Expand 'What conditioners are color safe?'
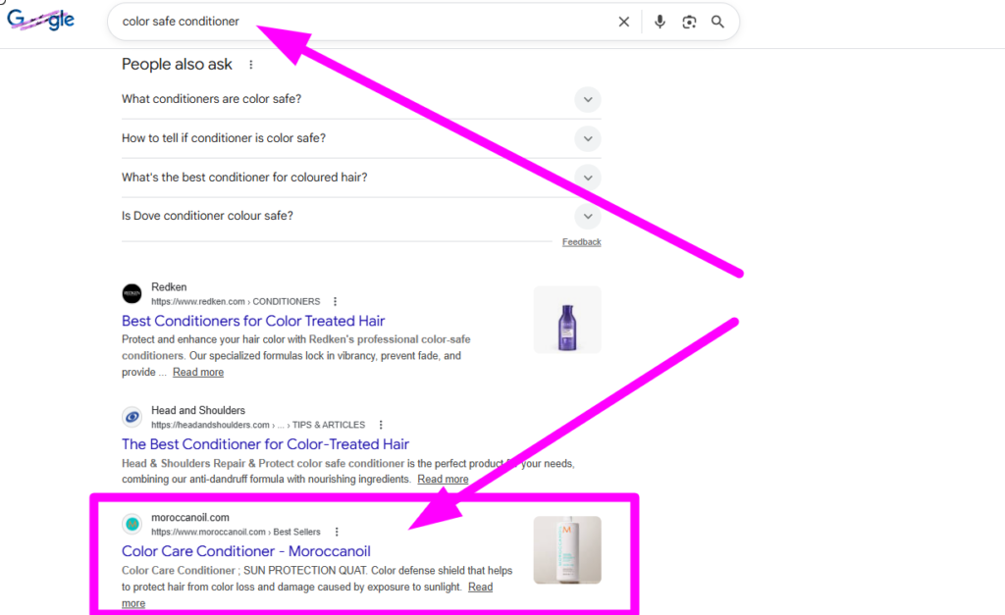This screenshot has height=615, width=1005. (587, 99)
